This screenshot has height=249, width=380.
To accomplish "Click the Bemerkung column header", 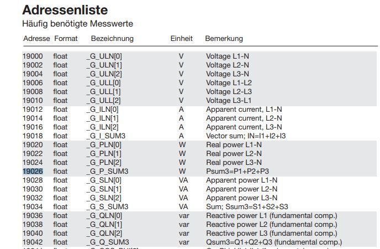I will click(224, 39).
